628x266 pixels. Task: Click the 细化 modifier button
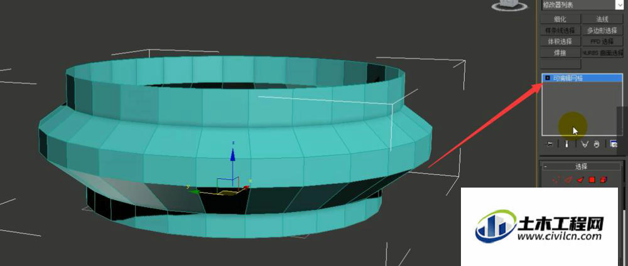560,19
